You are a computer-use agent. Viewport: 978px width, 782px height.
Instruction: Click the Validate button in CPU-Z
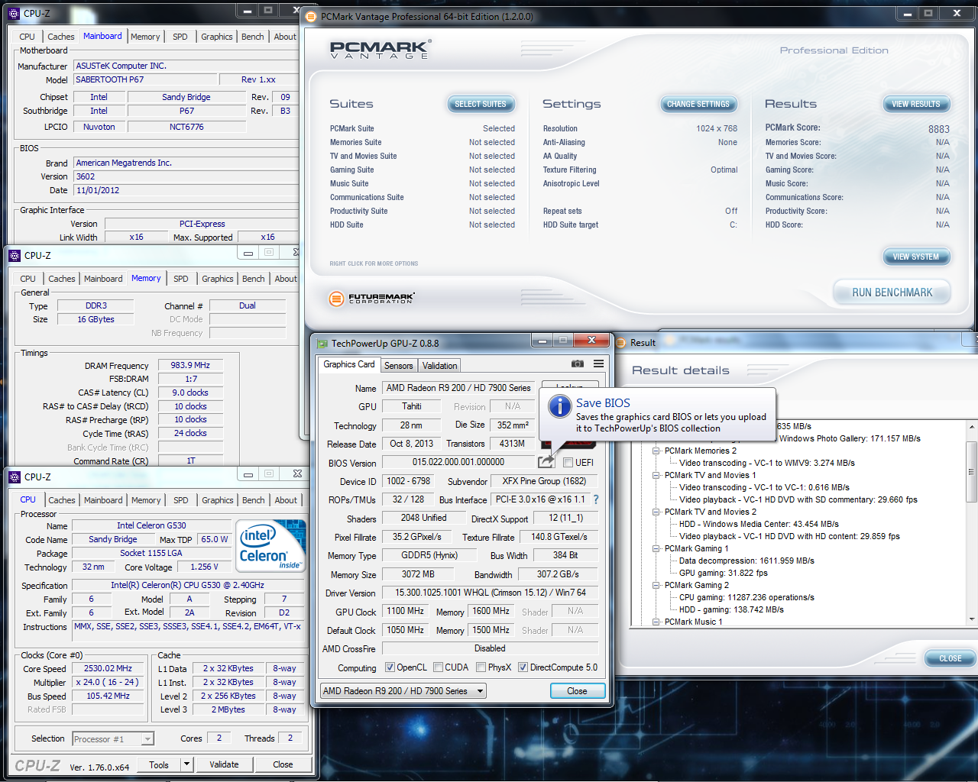[224, 764]
